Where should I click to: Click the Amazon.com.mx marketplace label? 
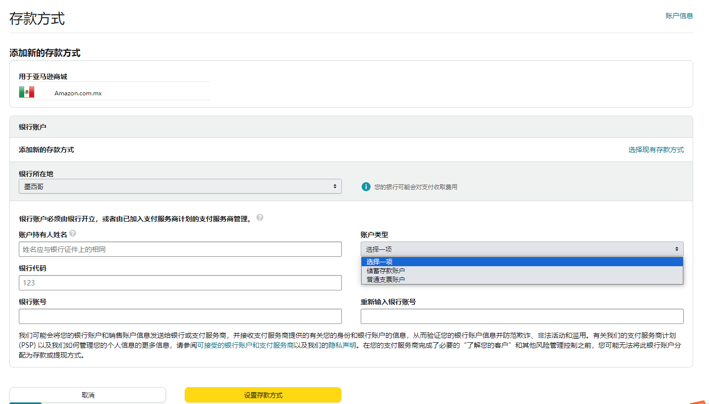click(78, 93)
